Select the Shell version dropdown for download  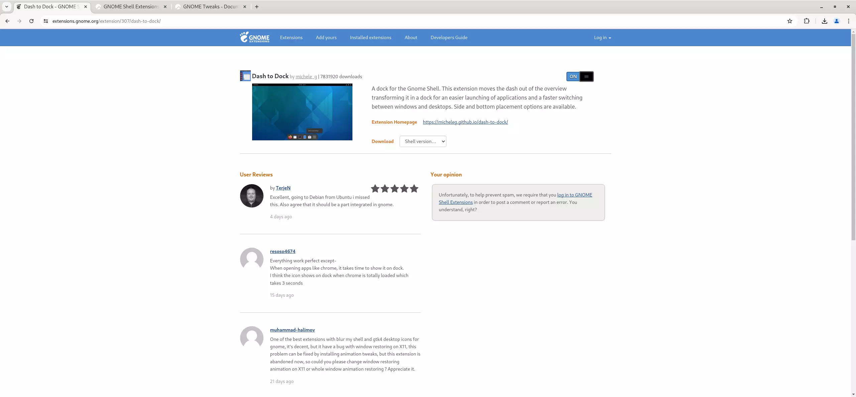coord(423,141)
